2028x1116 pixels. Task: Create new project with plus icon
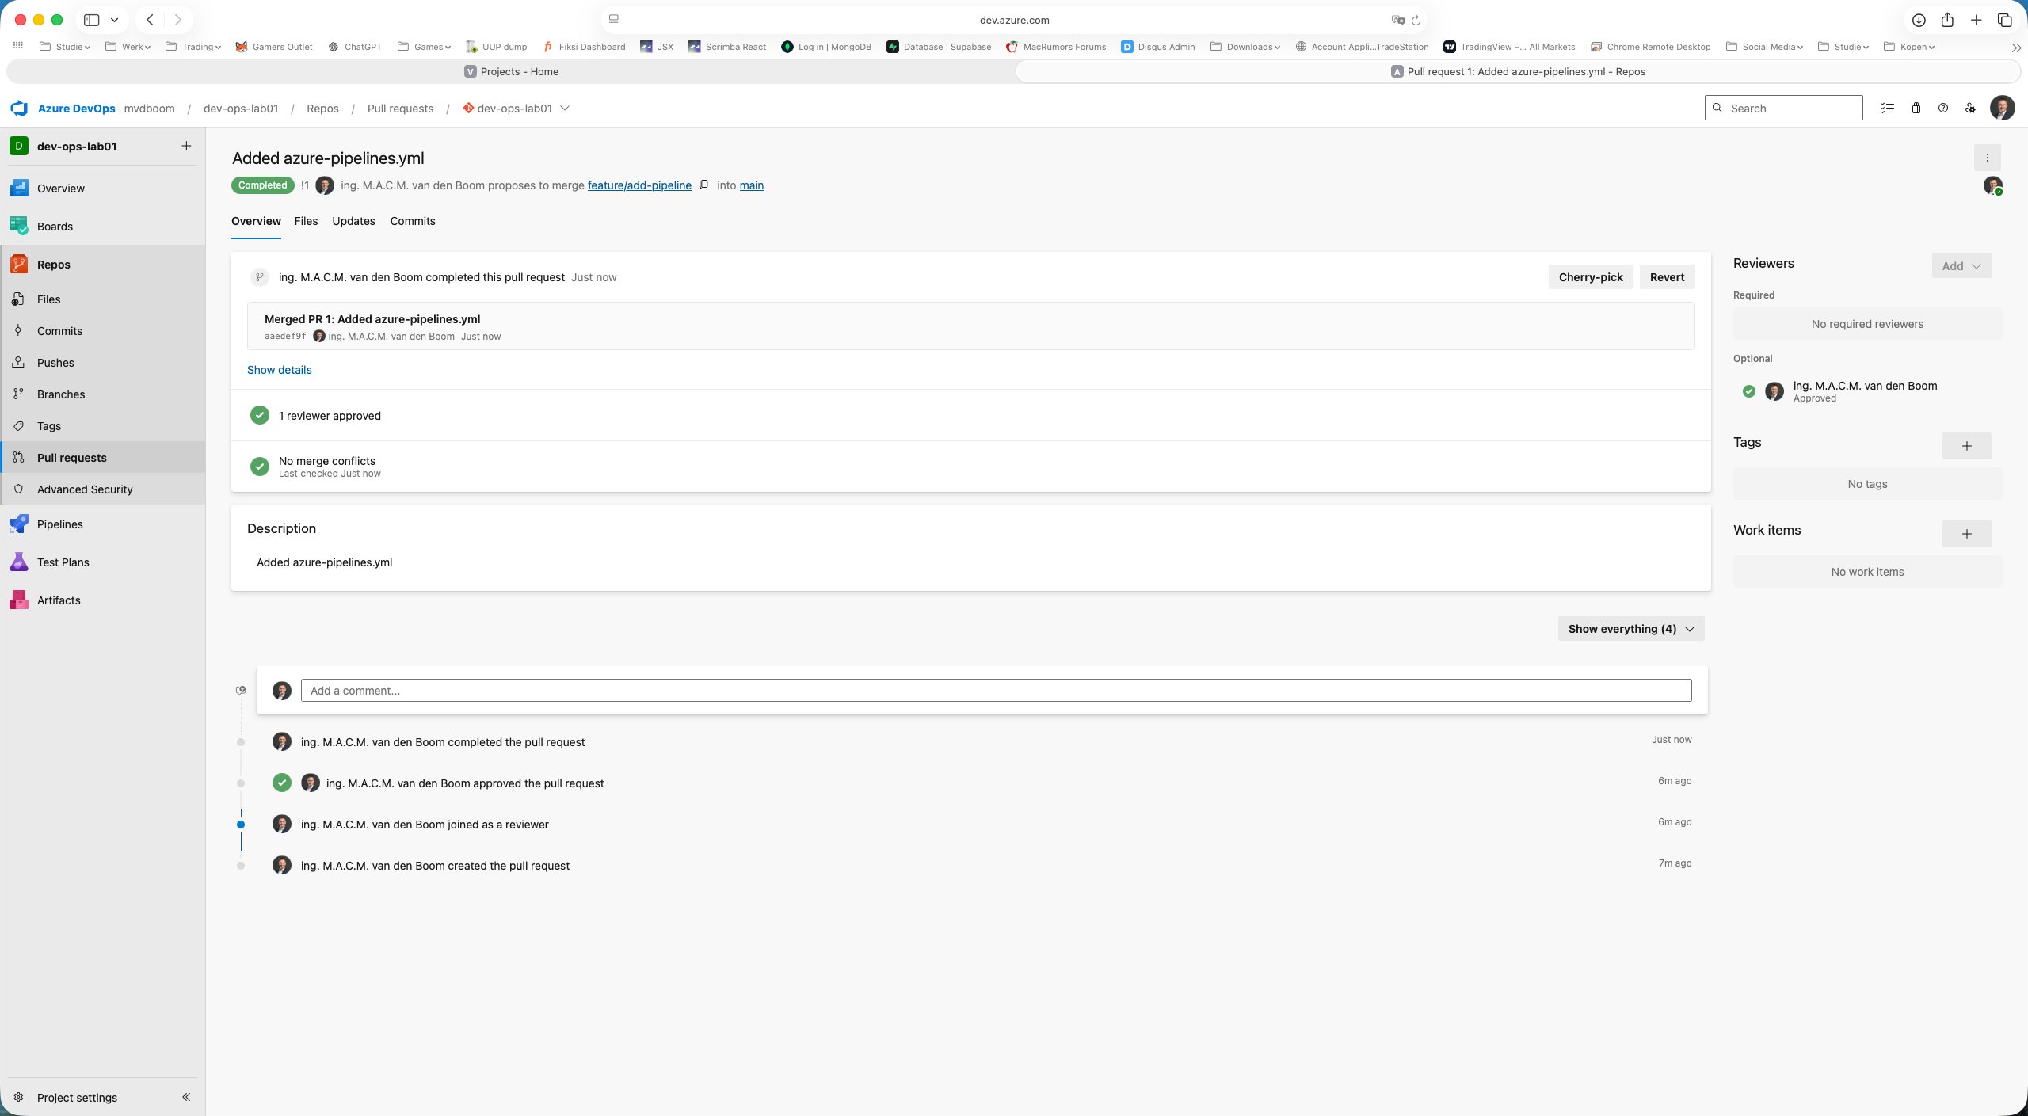click(x=185, y=145)
